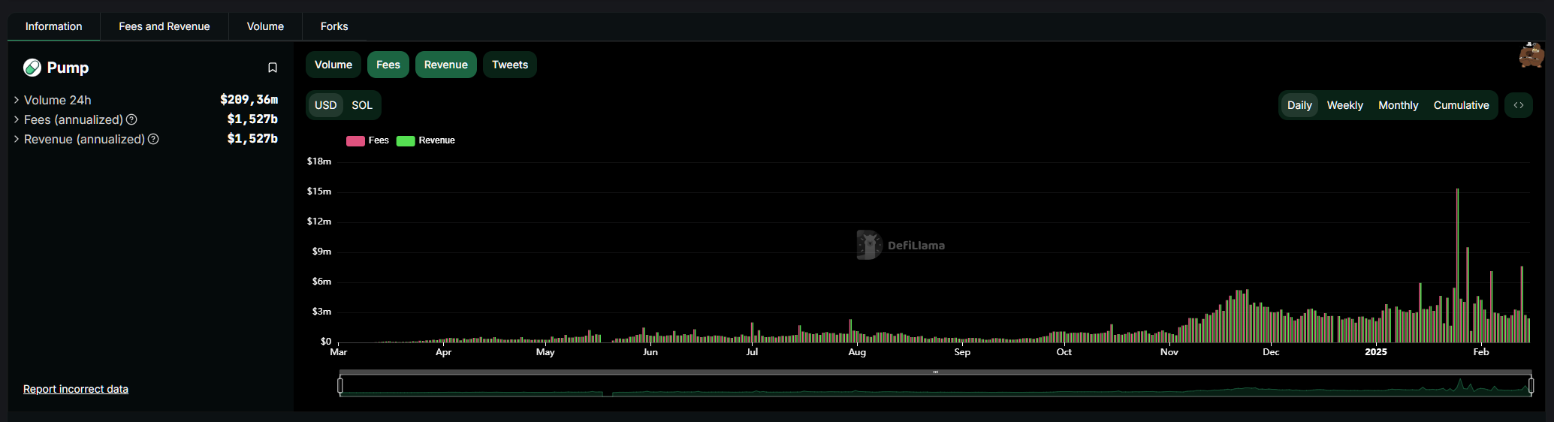Viewport: 1554px width, 422px height.
Task: Open the embed chart code button
Action: point(1519,105)
